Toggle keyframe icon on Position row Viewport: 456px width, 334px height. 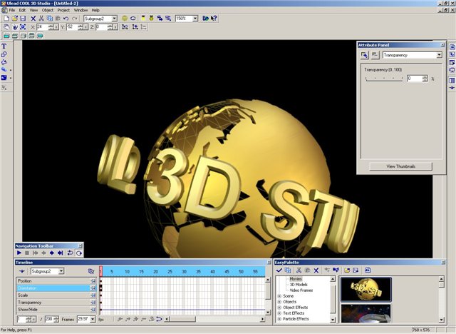coord(93,281)
